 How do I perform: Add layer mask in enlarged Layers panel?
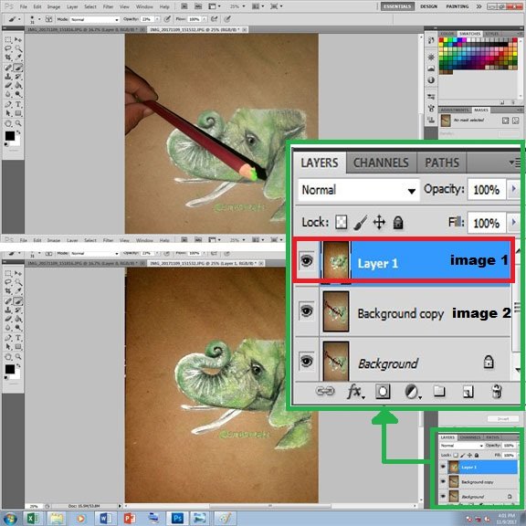click(383, 392)
